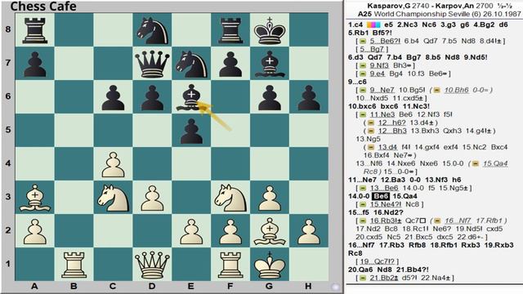Select the white pawn on a2
The height and width of the screenshot is (294, 523).
click(x=34, y=232)
